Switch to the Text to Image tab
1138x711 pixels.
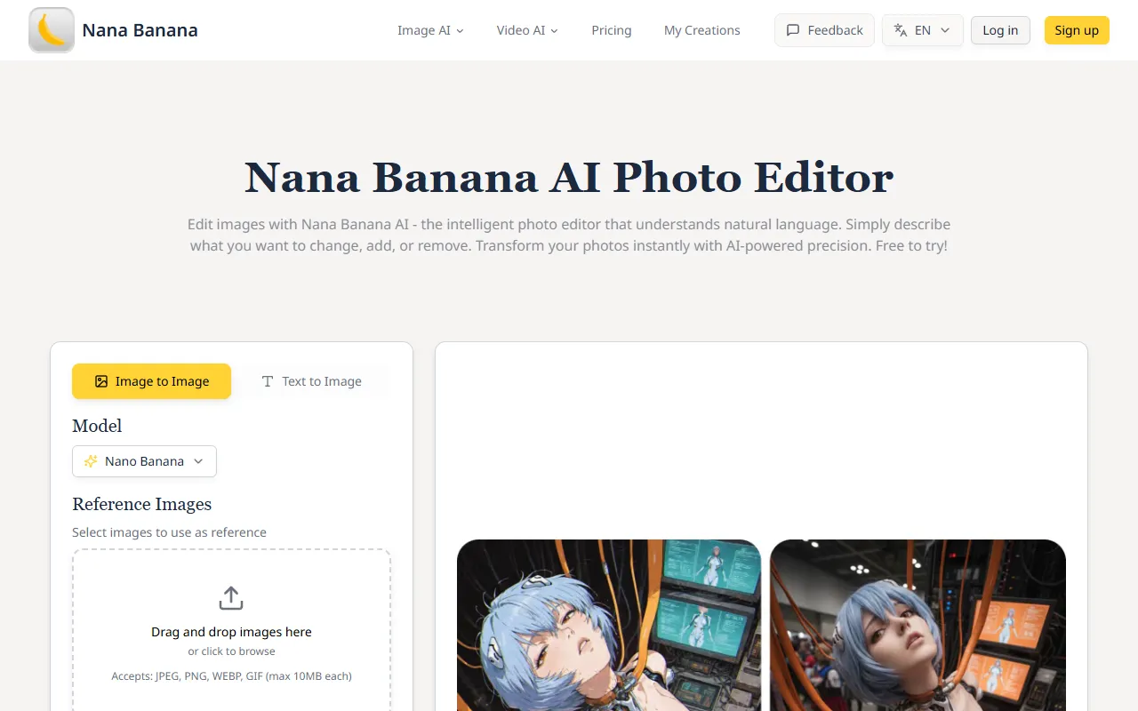(x=312, y=381)
